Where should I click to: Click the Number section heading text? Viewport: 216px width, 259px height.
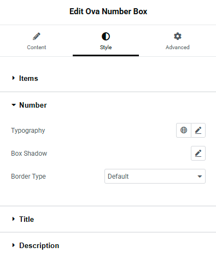(x=33, y=105)
